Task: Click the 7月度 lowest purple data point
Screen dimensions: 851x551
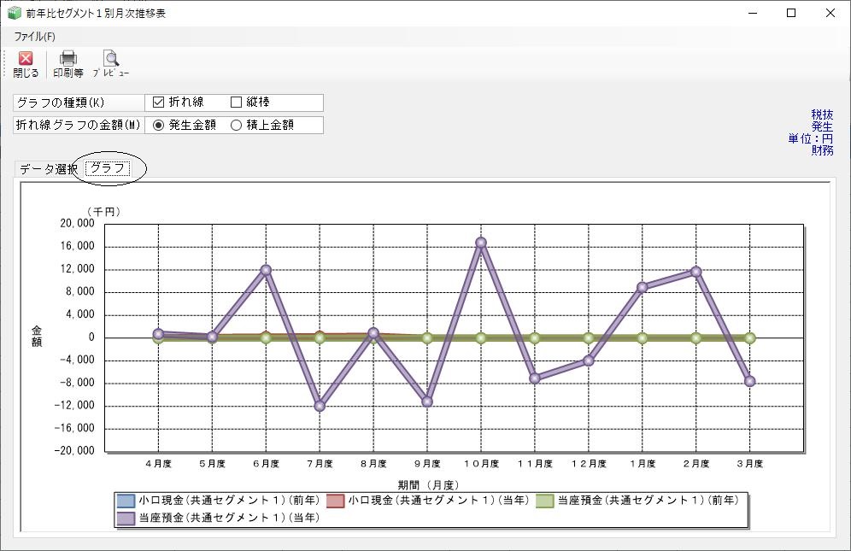Action: (320, 406)
